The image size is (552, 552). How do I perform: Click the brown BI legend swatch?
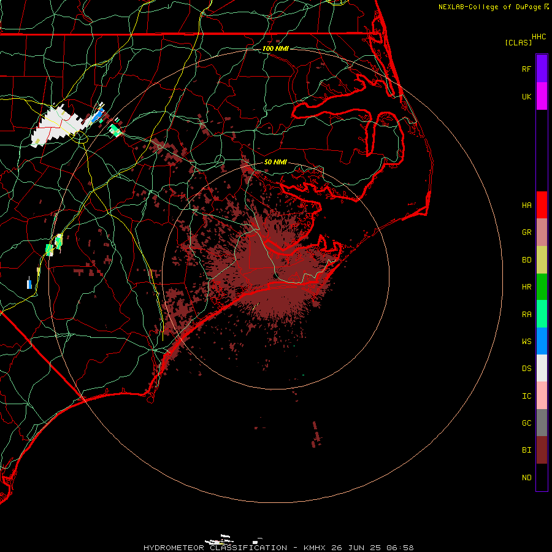coord(542,450)
